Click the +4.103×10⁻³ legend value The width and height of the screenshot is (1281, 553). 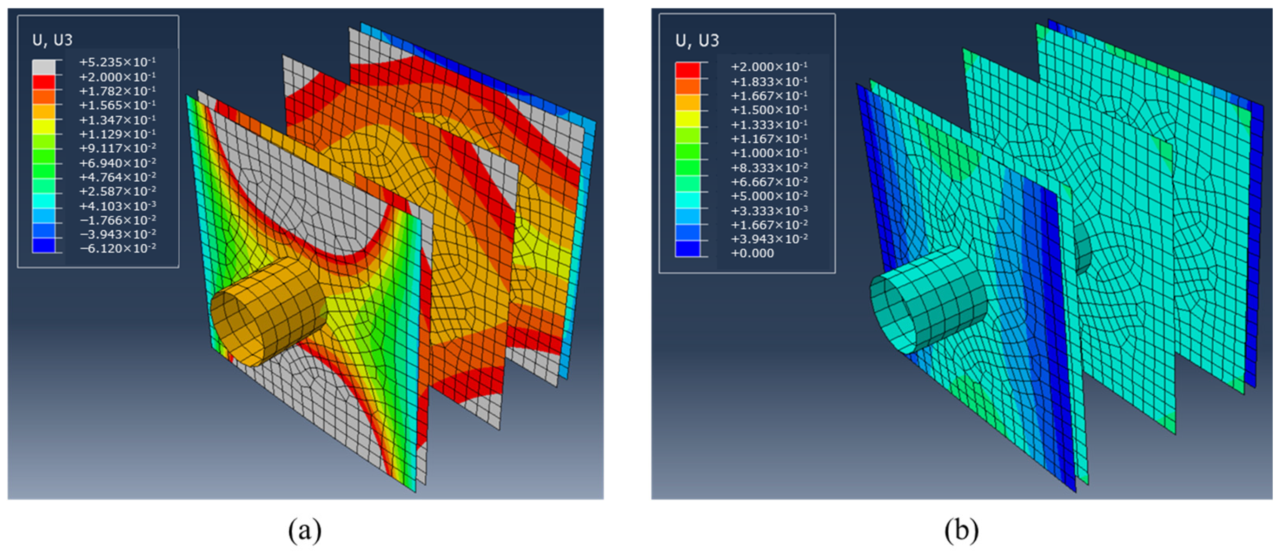click(x=117, y=205)
